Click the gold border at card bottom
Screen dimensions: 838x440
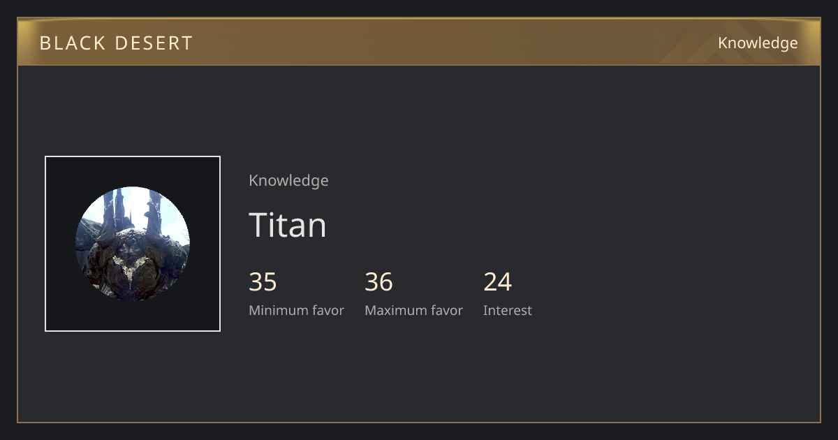(x=419, y=422)
